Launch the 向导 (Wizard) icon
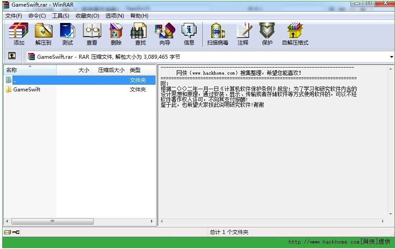395x249 pixels. (x=165, y=31)
